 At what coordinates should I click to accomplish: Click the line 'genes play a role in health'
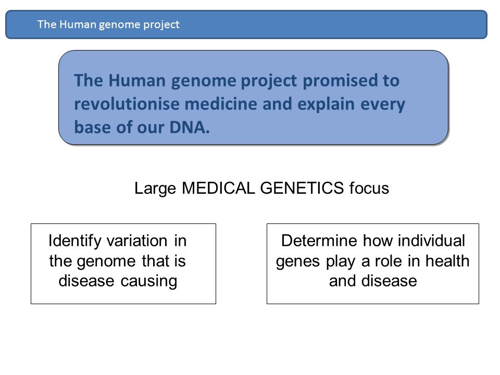tap(373, 261)
